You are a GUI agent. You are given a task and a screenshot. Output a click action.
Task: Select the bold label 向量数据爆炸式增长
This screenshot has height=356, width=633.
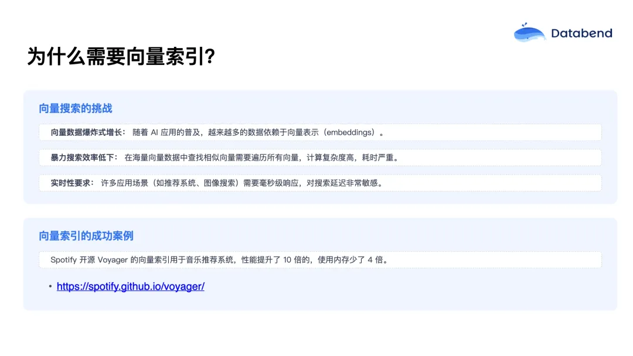(88, 132)
